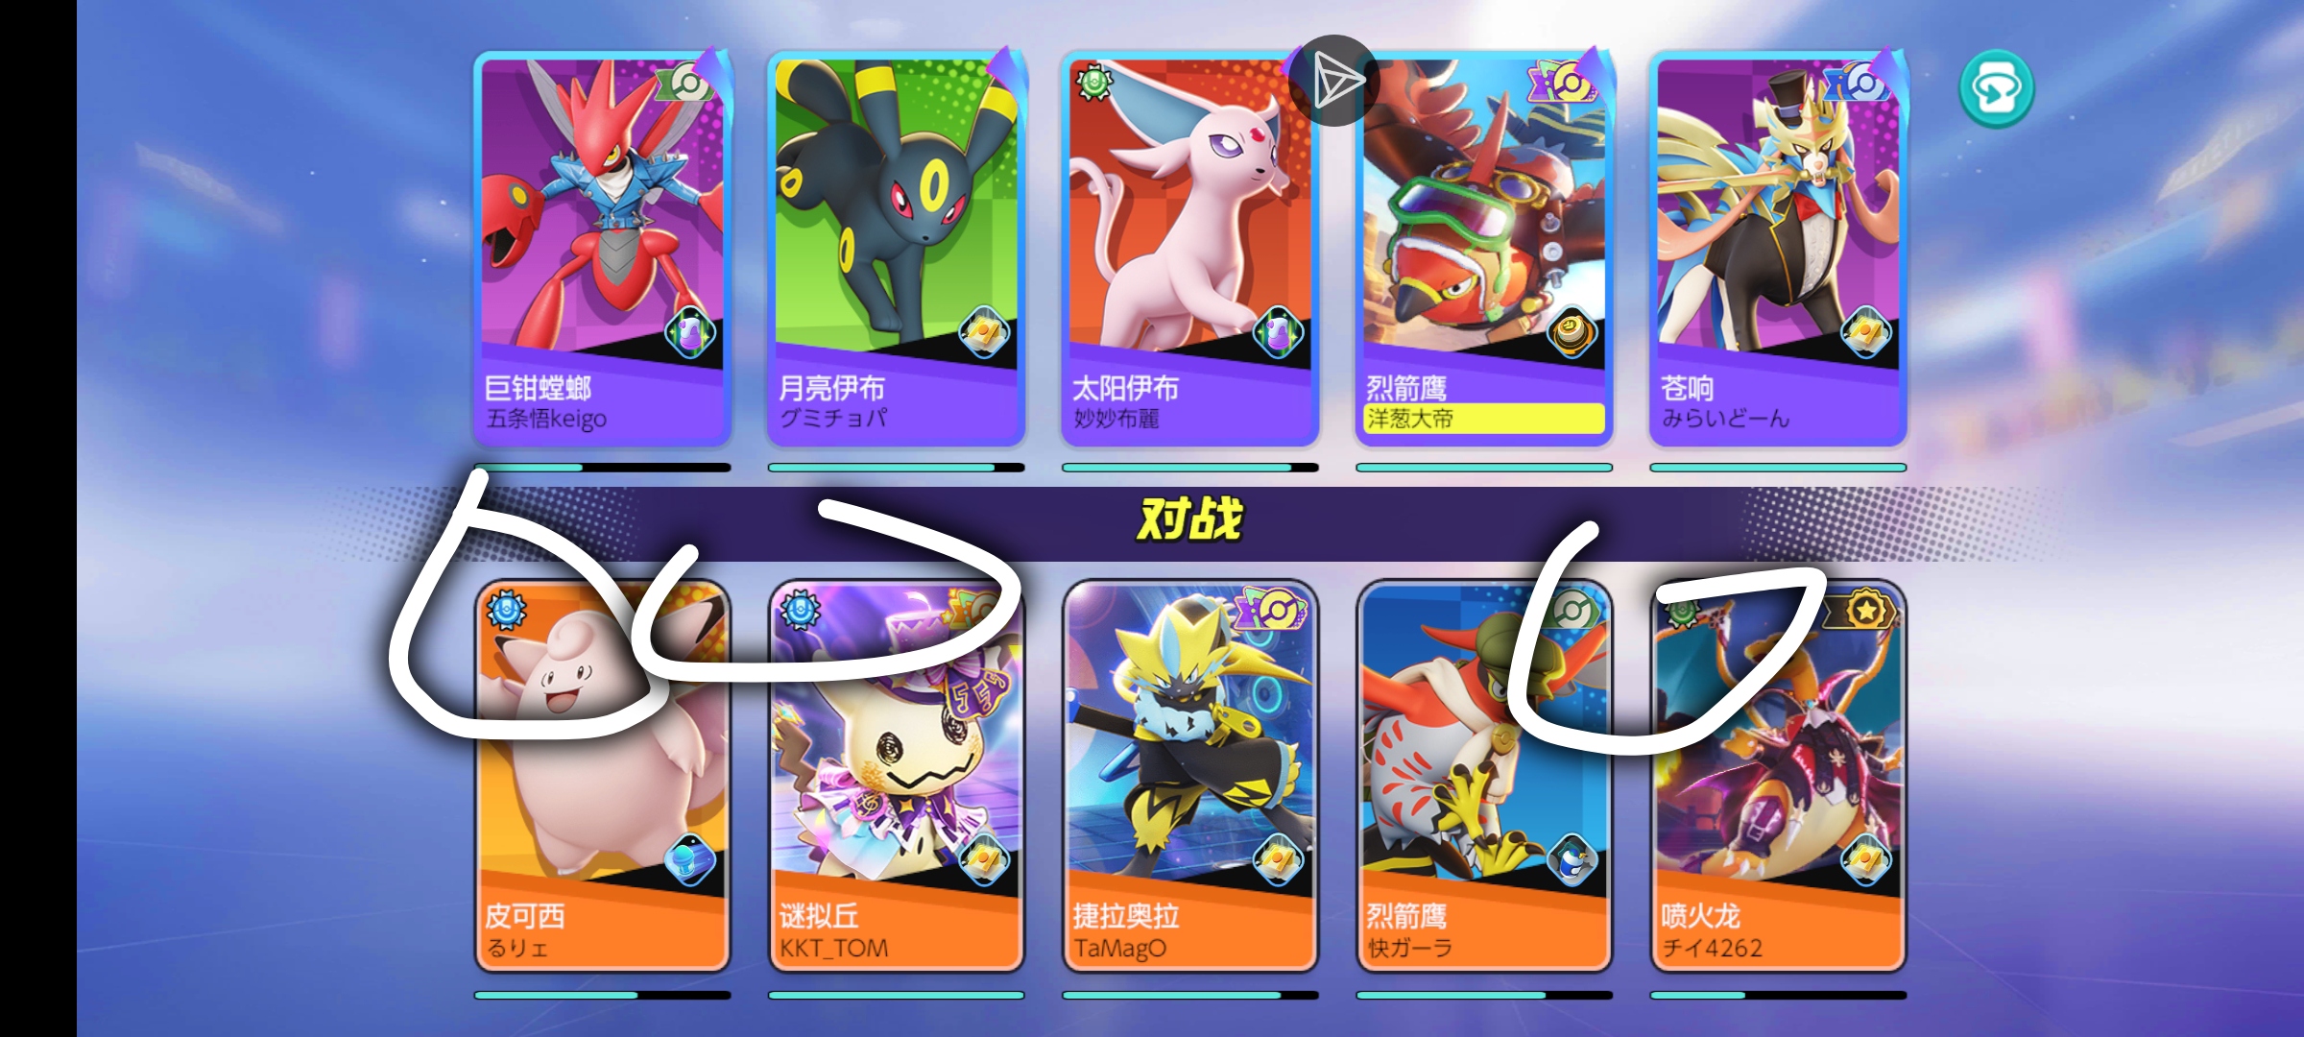Tap the battle item icon on the top Talonflame card
This screenshot has width=2304, height=1037.
point(1572,333)
